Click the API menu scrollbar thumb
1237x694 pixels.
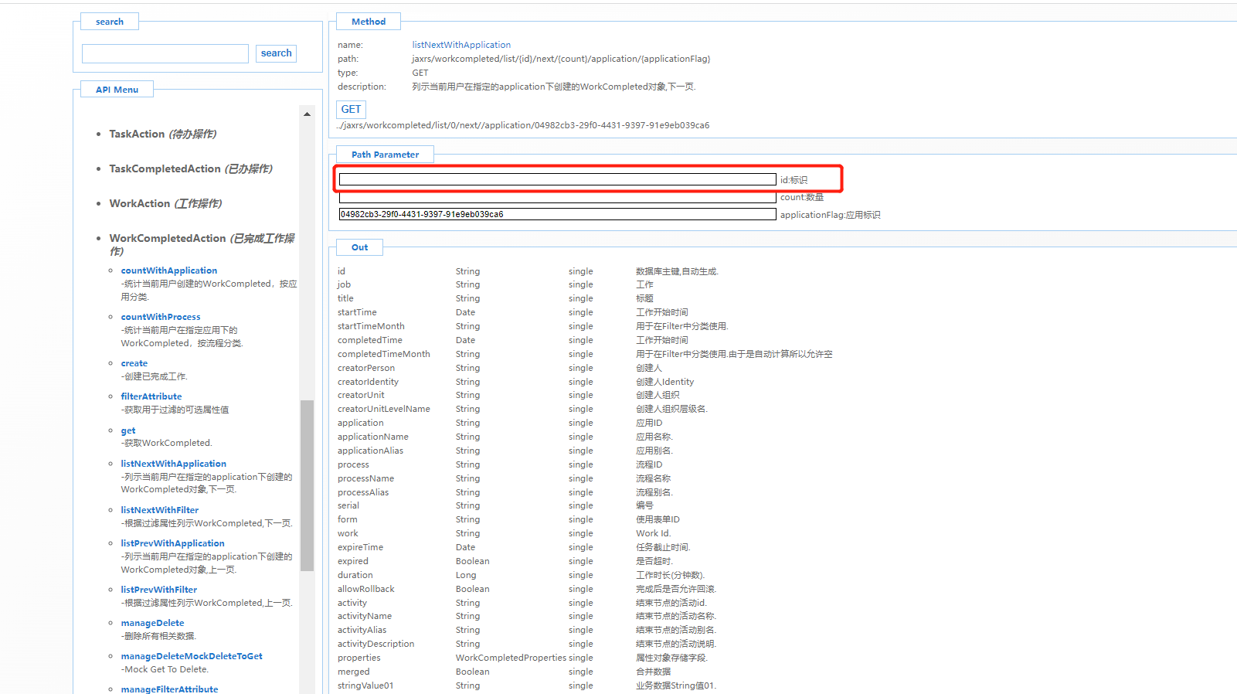[307, 485]
